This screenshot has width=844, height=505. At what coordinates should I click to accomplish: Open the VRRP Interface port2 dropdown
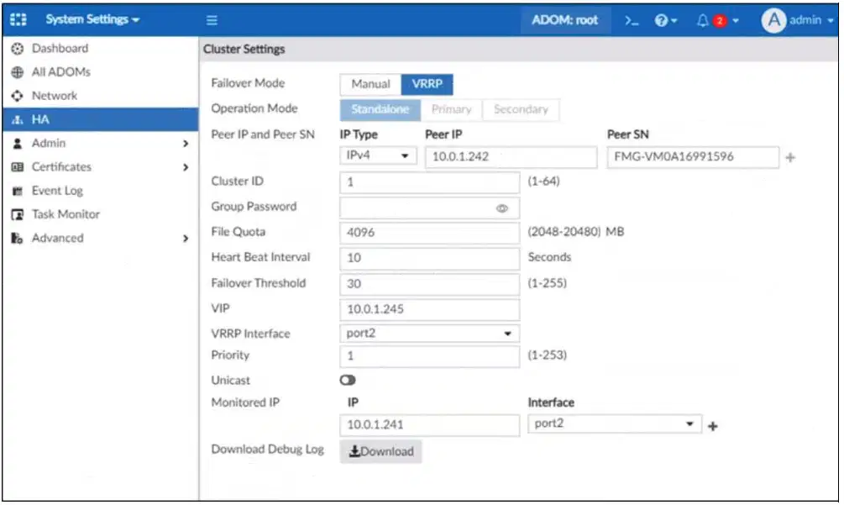(x=429, y=334)
